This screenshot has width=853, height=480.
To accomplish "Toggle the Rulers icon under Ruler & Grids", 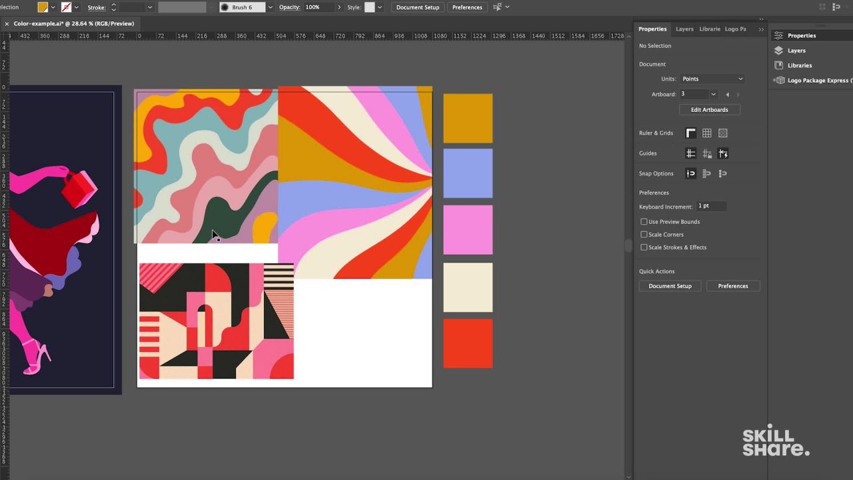I will pos(690,133).
